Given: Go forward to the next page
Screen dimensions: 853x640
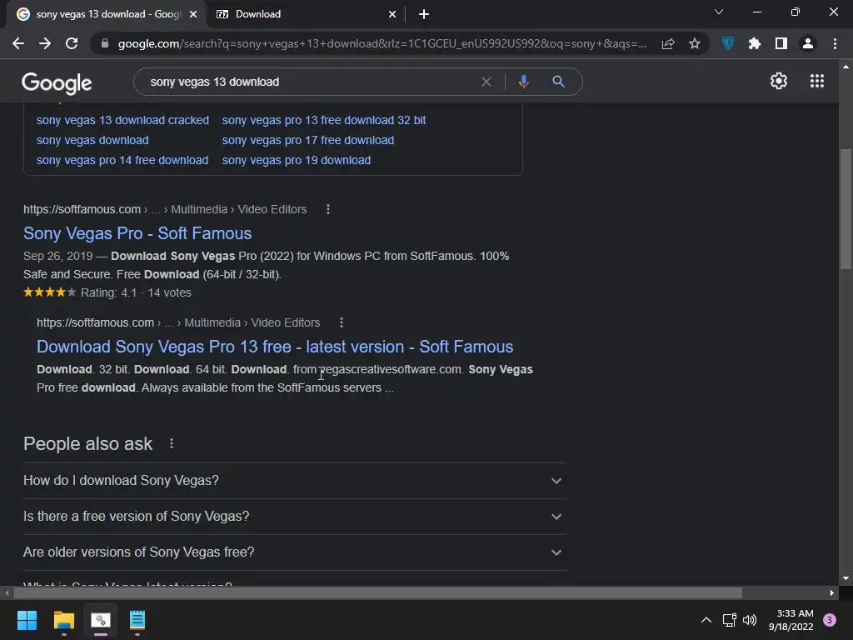Looking at the screenshot, I should (45, 43).
